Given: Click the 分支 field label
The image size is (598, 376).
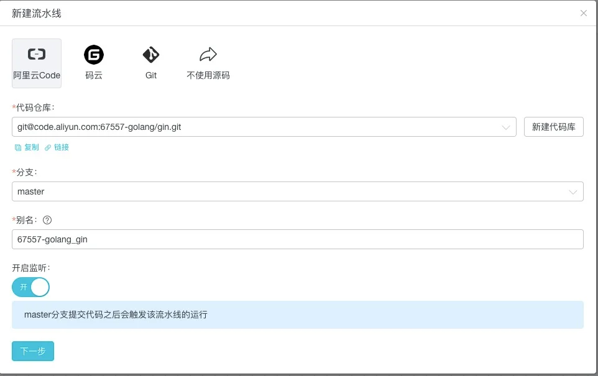Looking at the screenshot, I should [x=25, y=172].
